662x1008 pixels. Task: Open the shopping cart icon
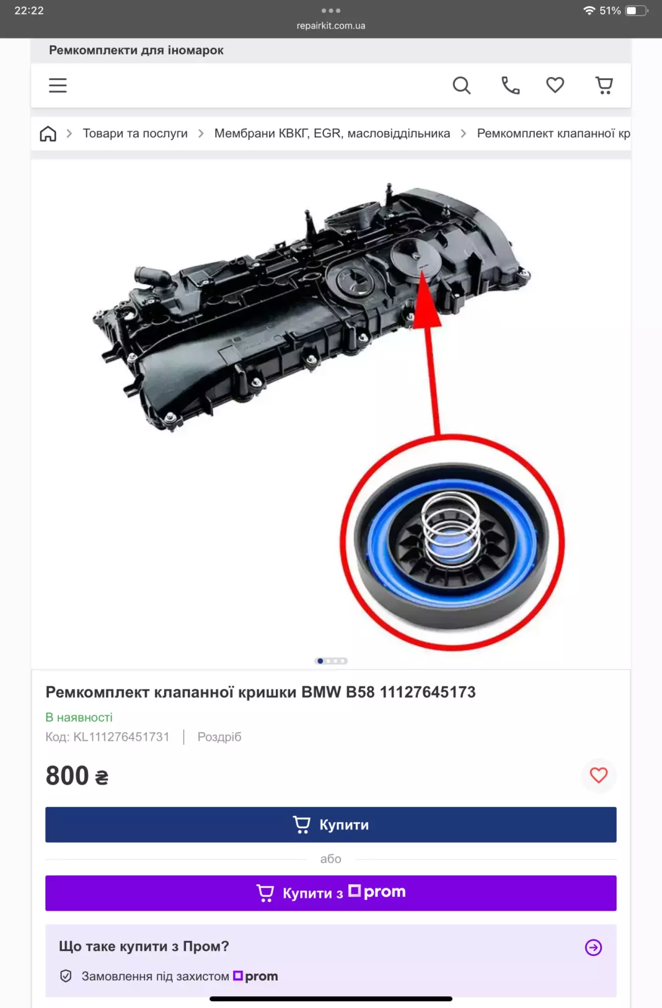(604, 85)
